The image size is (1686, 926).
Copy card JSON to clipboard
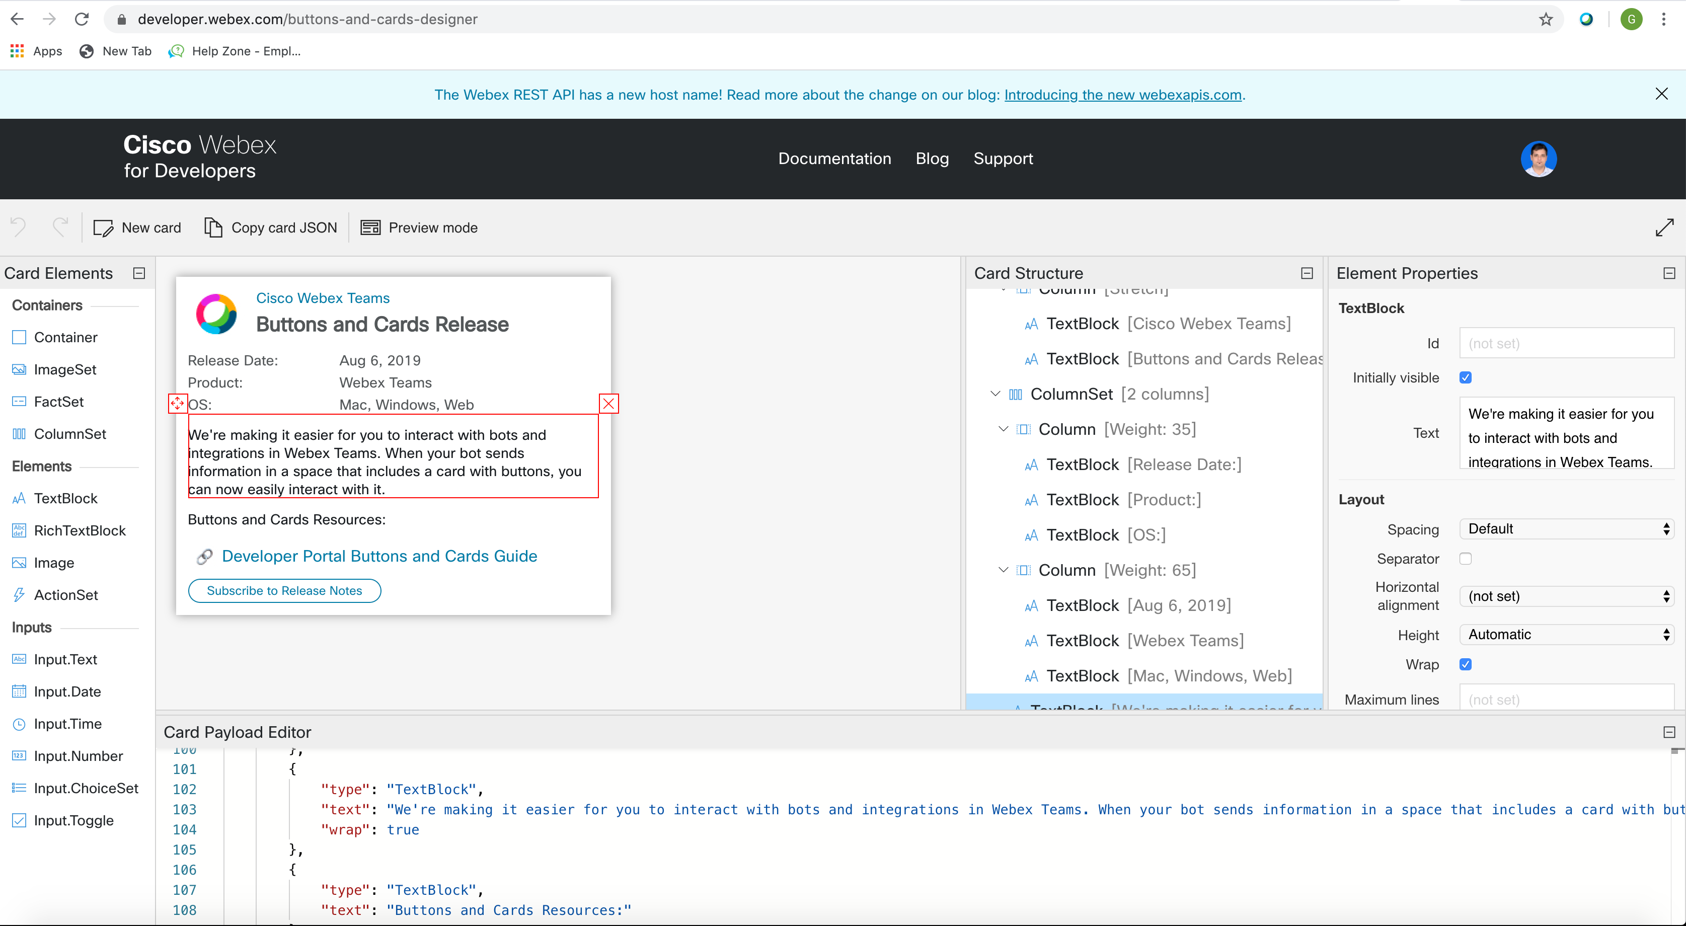[x=271, y=228]
